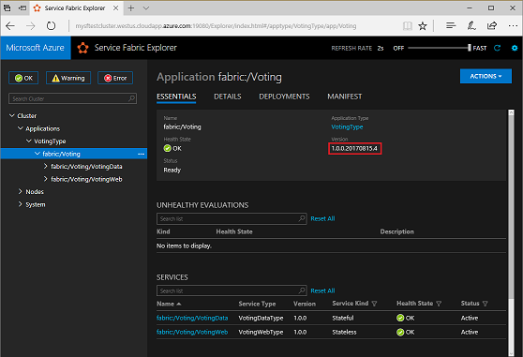The height and width of the screenshot is (357, 523).
Task: Click the Service Fabric Explorer browser tab
Action: 75,8
